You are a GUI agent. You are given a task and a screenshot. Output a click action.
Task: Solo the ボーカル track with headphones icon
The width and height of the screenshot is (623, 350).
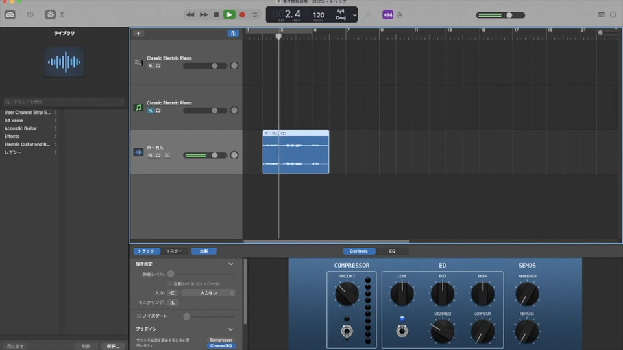pos(158,156)
